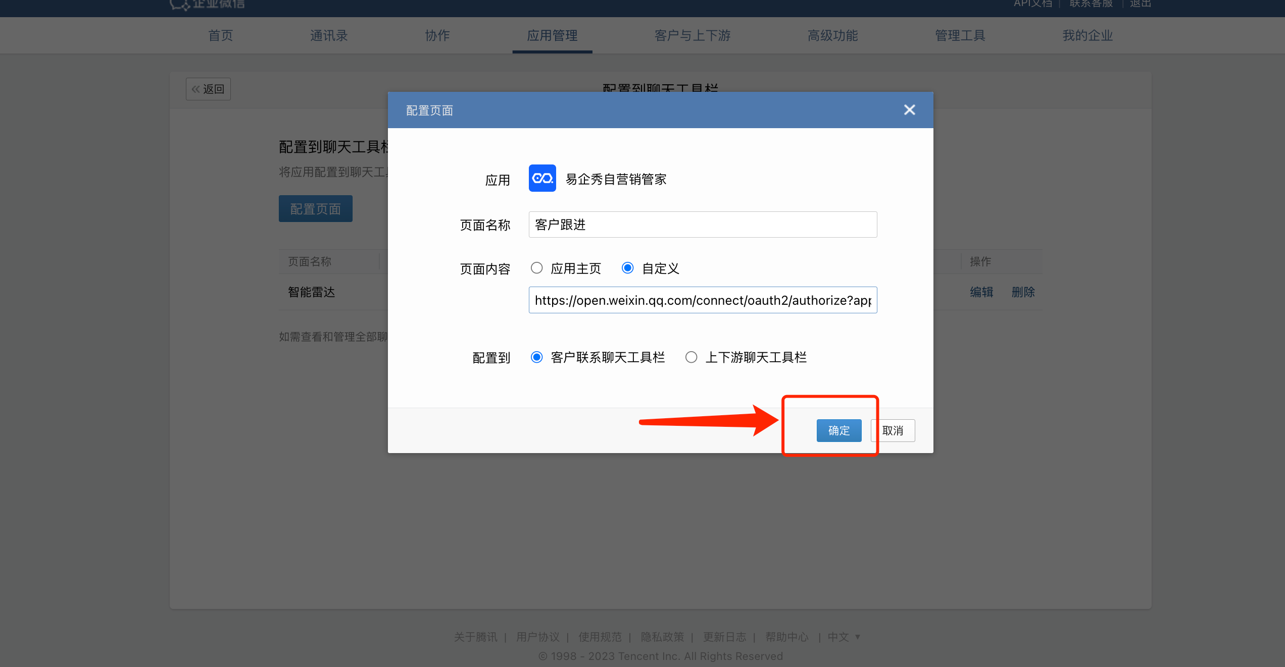Switch to the 通讯录 navigation tab
The height and width of the screenshot is (667, 1285).
pyautogui.click(x=329, y=35)
